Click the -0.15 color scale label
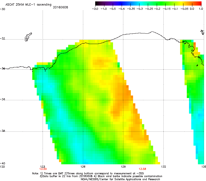206x181 pixels. click(166, 9)
